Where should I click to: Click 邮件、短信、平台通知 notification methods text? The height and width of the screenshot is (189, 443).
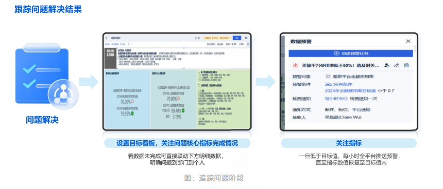point(348,109)
